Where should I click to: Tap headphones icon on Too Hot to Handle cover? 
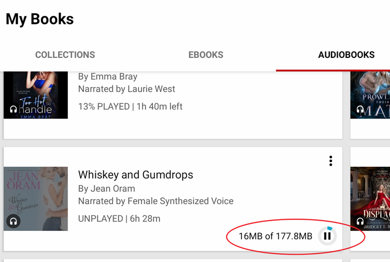click(x=13, y=109)
